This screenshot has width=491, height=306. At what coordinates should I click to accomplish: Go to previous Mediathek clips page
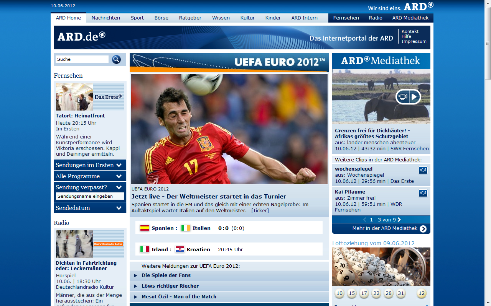(x=364, y=220)
